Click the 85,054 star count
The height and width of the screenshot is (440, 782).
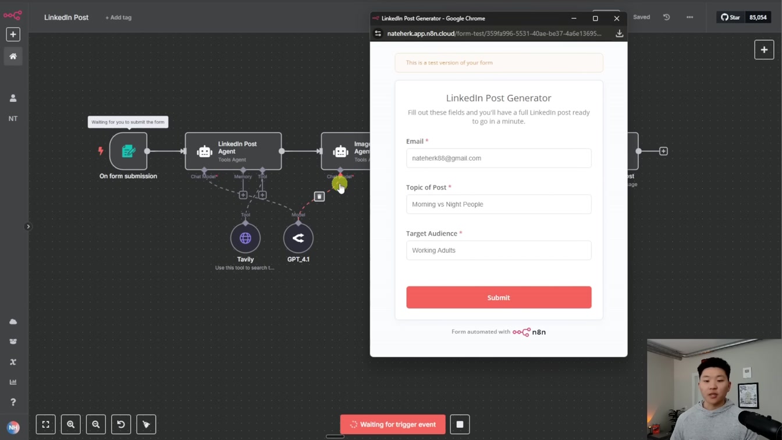pyautogui.click(x=758, y=17)
